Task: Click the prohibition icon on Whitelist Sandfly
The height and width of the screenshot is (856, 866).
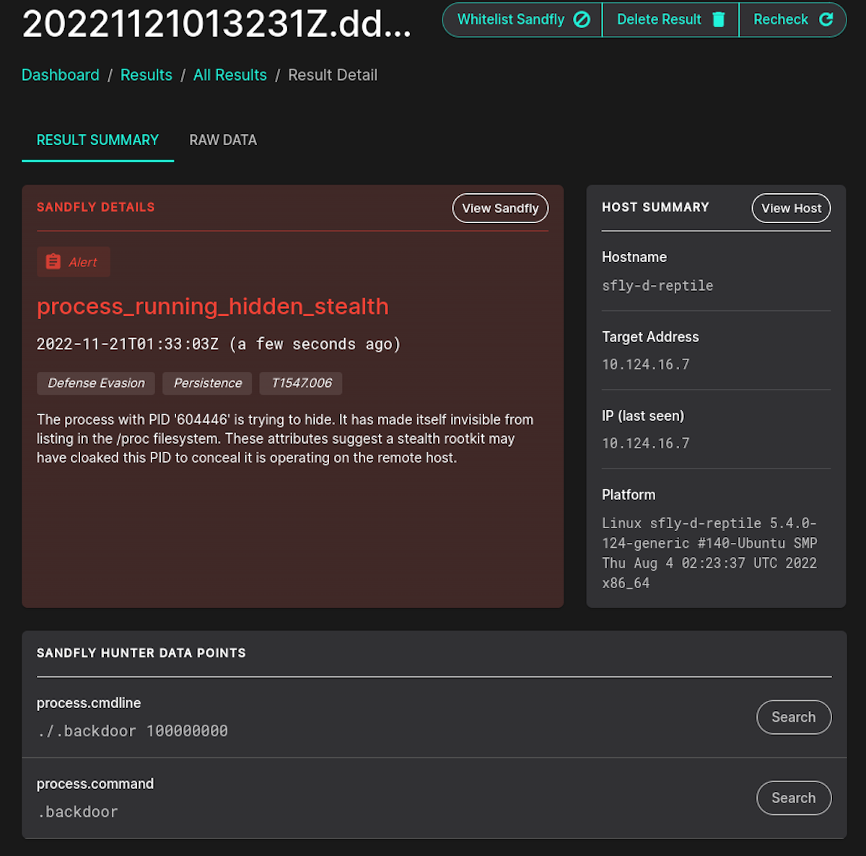Action: [582, 19]
